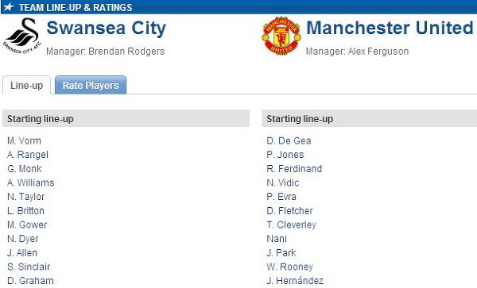Switch to the Rate Players tab
The width and height of the screenshot is (477, 288).
(x=91, y=85)
